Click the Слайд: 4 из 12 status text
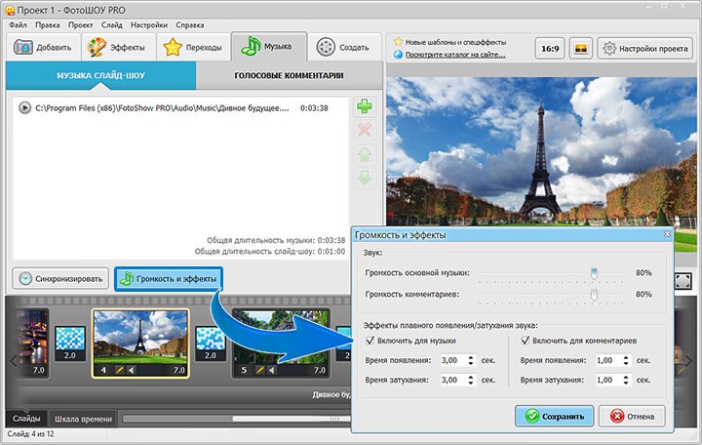Image resolution: width=702 pixels, height=445 pixels. click(30, 434)
